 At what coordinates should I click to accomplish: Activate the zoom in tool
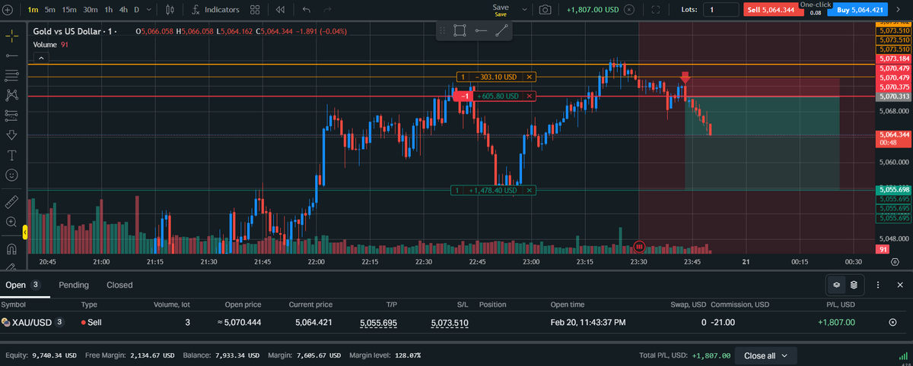point(11,222)
